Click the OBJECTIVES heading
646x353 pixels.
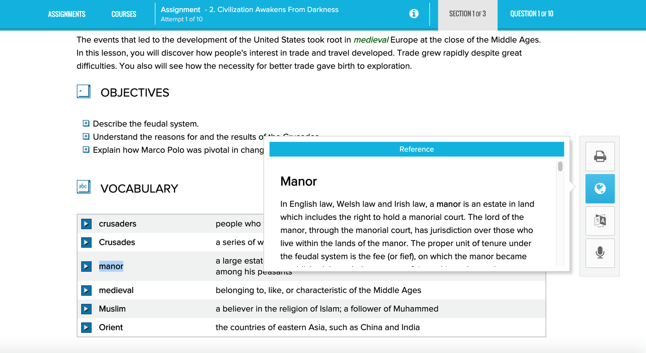click(135, 93)
